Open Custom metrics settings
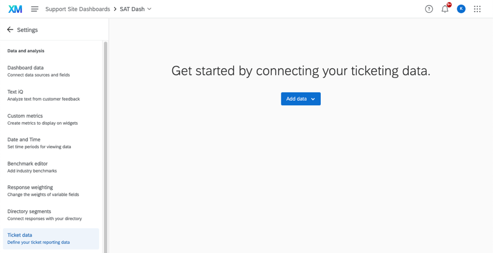493x253 pixels. pyautogui.click(x=42, y=119)
